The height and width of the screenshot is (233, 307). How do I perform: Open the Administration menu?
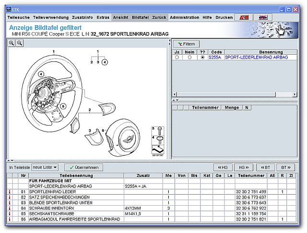[x=184, y=17]
